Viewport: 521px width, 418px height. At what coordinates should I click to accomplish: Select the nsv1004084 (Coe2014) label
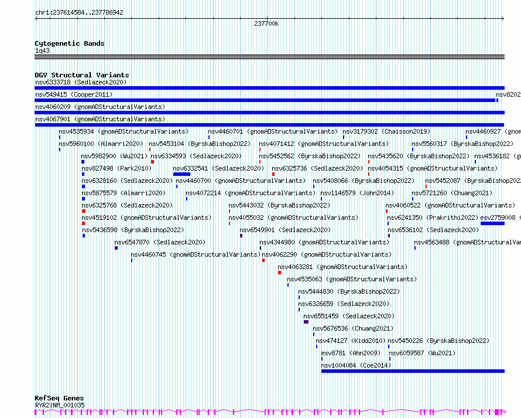pos(356,365)
